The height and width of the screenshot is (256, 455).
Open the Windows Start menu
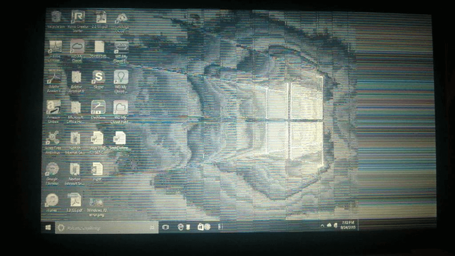tap(48, 228)
